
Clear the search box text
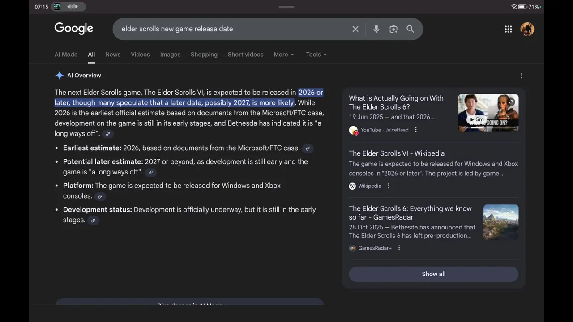[355, 29]
